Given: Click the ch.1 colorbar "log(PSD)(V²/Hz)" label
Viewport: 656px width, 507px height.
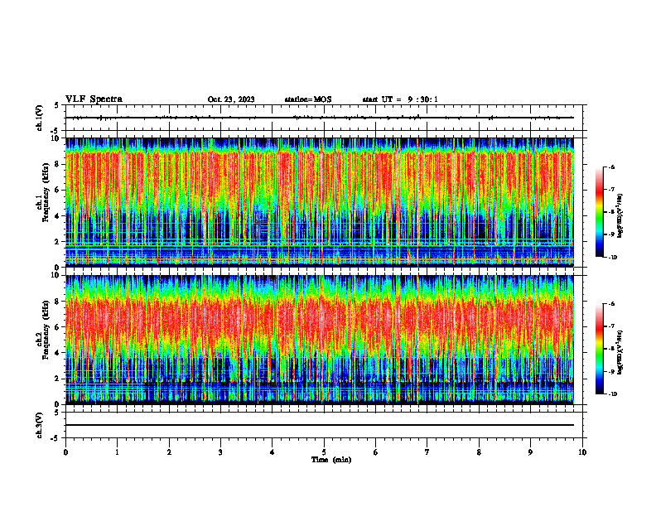Looking at the screenshot, I should click(x=620, y=215).
